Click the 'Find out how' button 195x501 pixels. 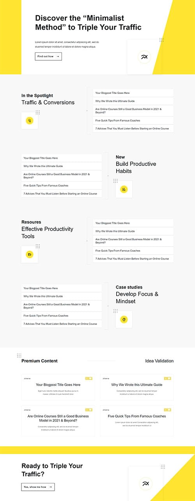tap(48, 56)
